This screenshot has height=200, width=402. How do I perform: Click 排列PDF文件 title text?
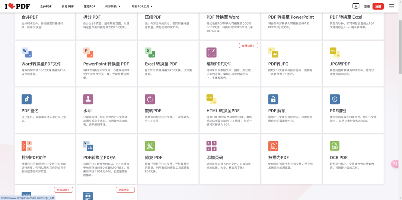pyautogui.click(x=34, y=158)
